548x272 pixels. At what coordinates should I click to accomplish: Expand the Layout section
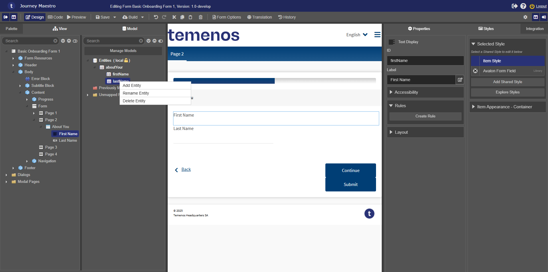point(425,132)
